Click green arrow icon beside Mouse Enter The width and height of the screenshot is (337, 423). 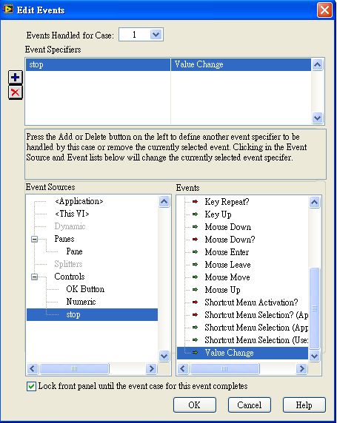[x=195, y=252]
